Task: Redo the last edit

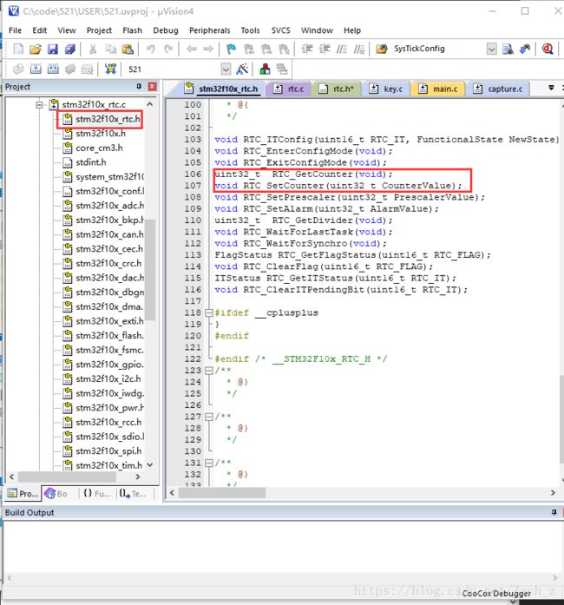Action: pyautogui.click(x=168, y=49)
